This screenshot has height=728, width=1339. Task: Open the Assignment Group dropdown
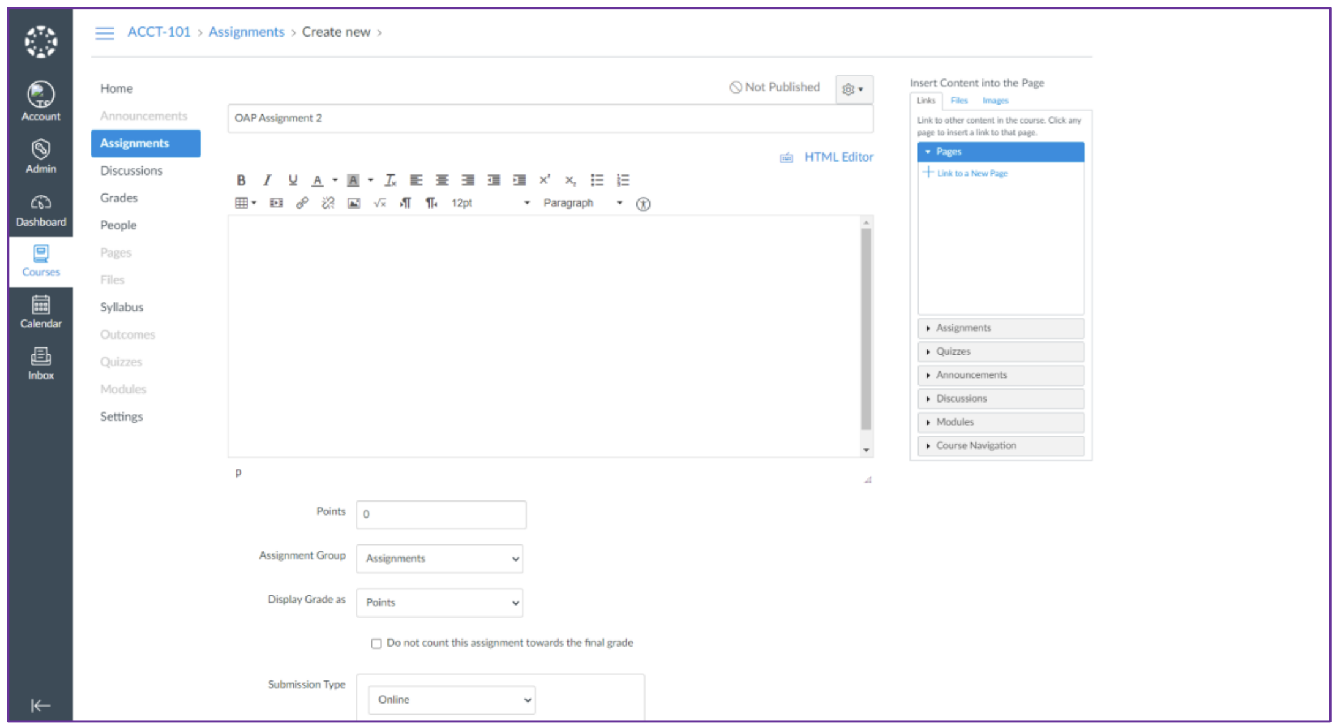tap(439, 559)
